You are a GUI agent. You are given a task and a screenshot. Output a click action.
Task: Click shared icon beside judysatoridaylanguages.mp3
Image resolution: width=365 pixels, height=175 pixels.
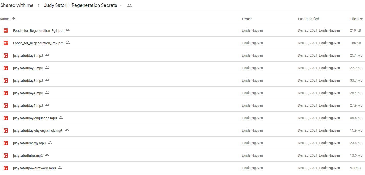pyautogui.click(x=61, y=118)
